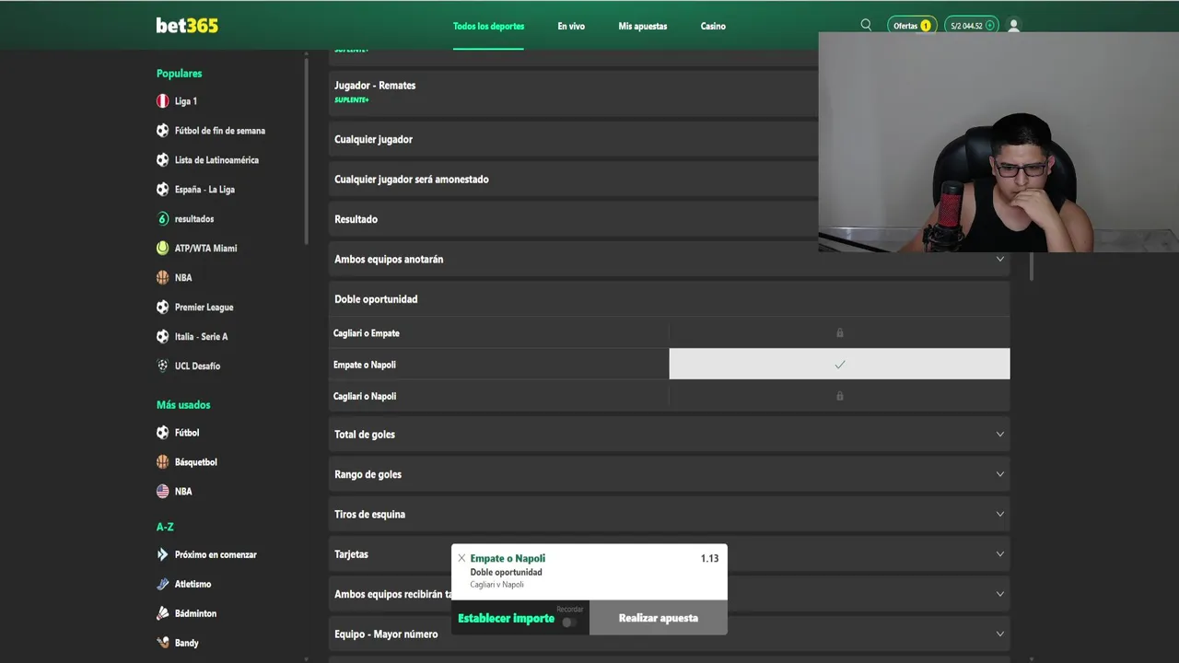
Task: Click the balance S/2 044.52 indicator
Action: point(971,26)
